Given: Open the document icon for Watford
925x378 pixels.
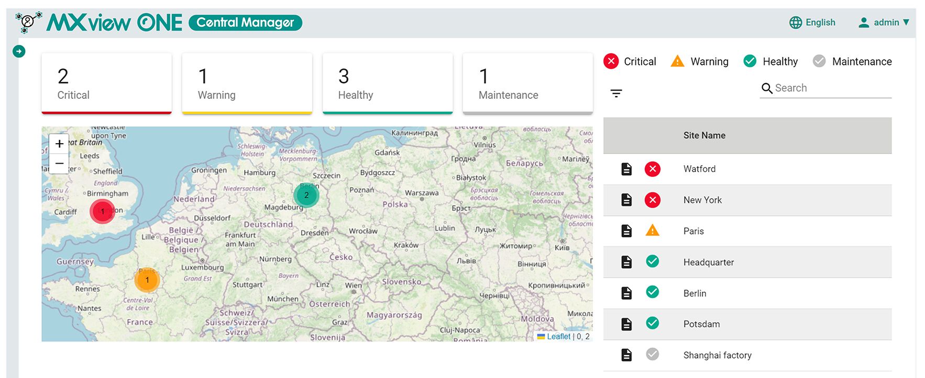Looking at the screenshot, I should click(626, 169).
